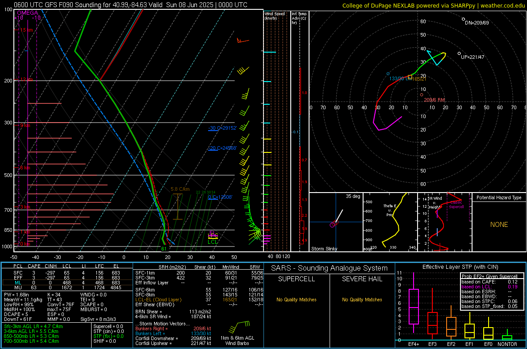Click the Sfc-3km AGL LR = 4.7 C/km line

coord(33,326)
